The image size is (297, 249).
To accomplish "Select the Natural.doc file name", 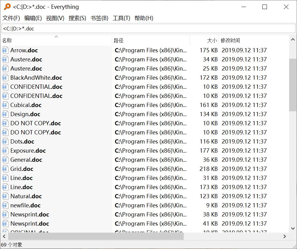I will click(x=26, y=196).
